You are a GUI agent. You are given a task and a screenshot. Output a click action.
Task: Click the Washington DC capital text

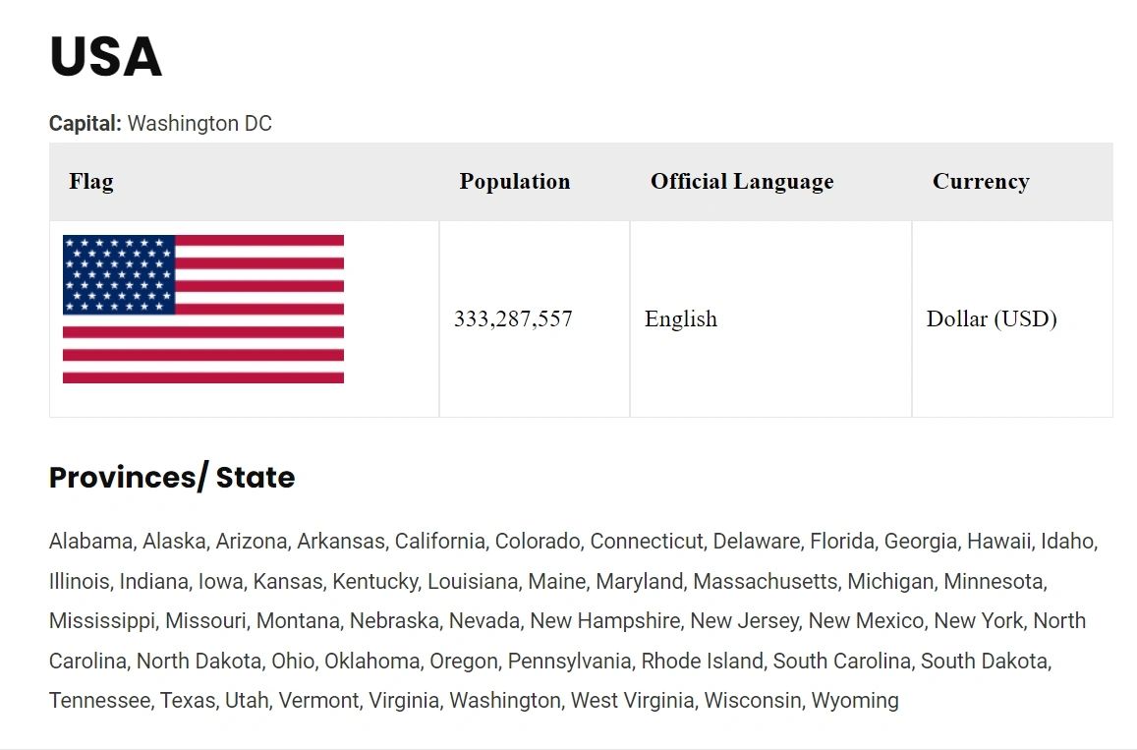pos(199,124)
